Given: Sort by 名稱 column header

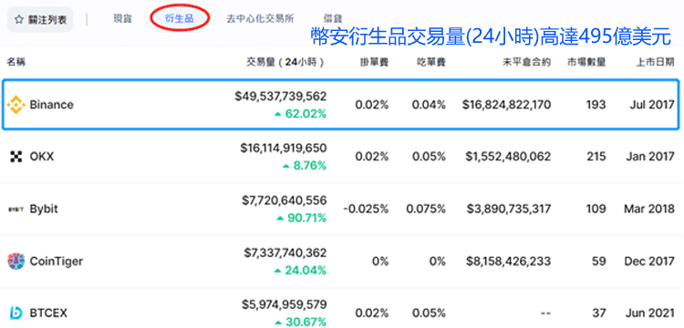Looking at the screenshot, I should pyautogui.click(x=16, y=62).
